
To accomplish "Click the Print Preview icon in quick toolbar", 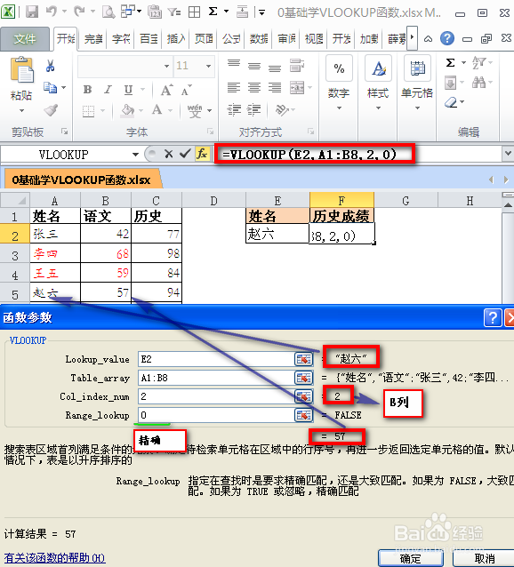I will 108,12.
